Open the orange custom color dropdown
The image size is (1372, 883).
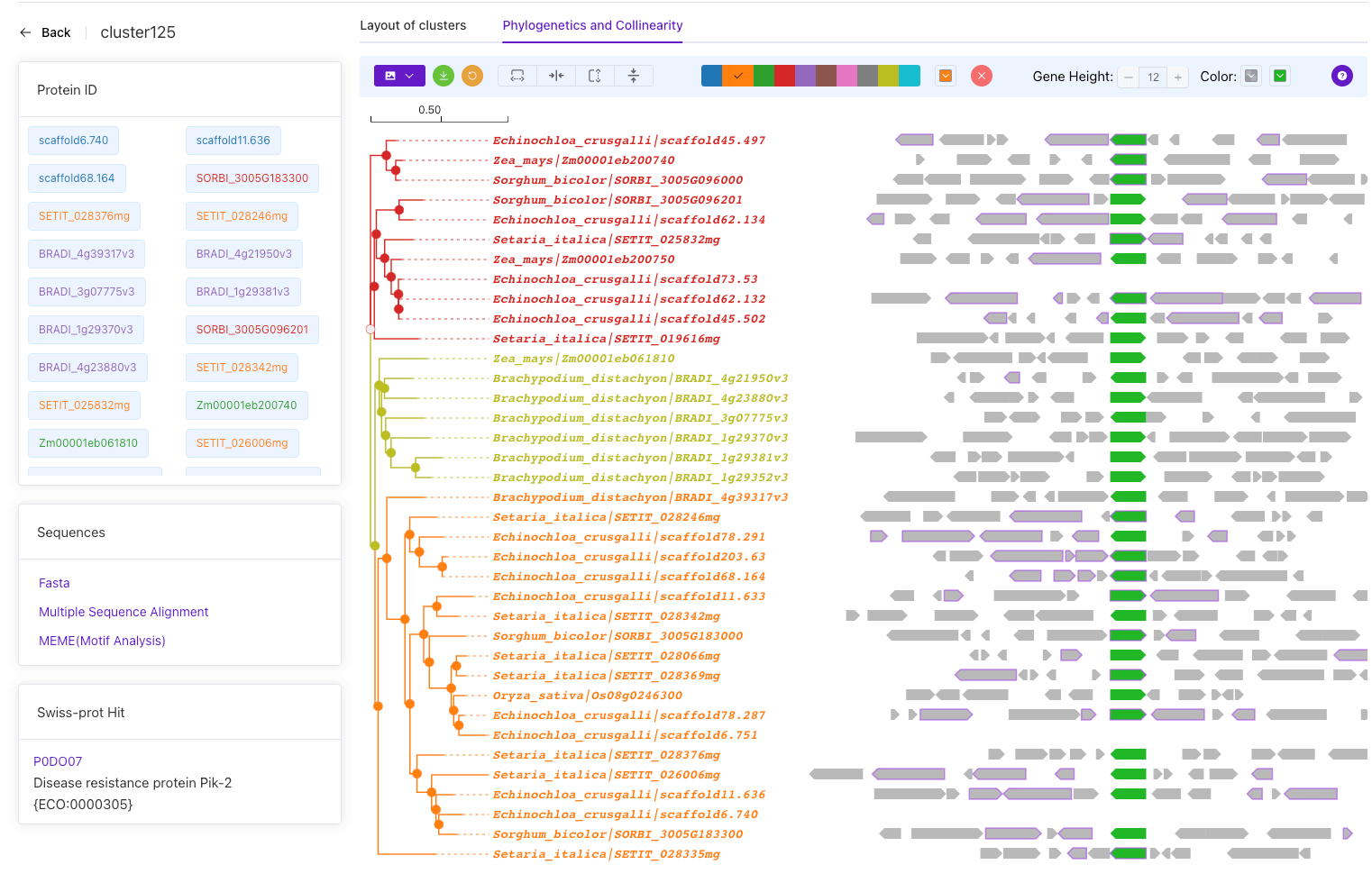coord(946,77)
